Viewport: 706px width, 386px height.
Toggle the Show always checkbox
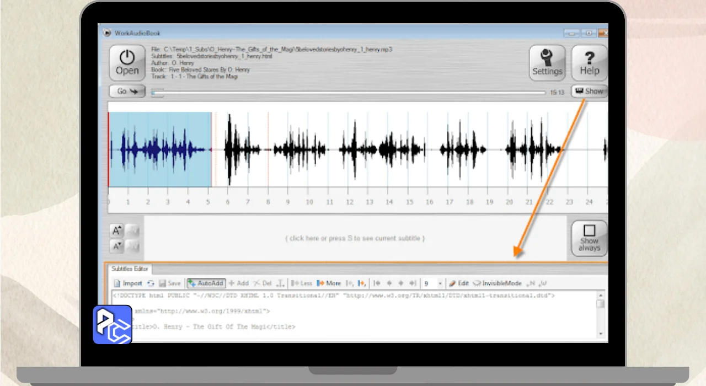pos(589,238)
